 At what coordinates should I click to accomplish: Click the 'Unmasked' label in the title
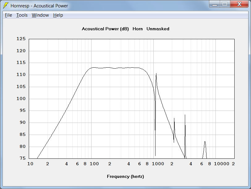(158, 29)
